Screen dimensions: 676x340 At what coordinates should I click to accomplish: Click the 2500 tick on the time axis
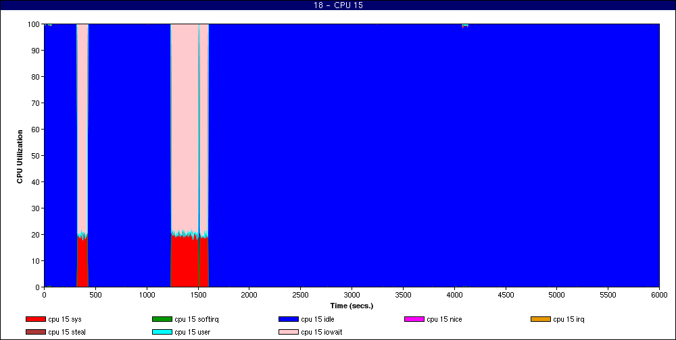coord(301,295)
